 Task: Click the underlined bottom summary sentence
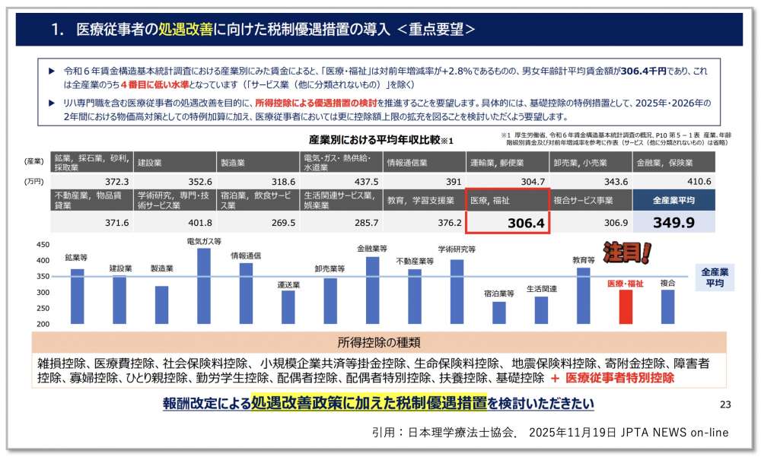[x=378, y=403]
